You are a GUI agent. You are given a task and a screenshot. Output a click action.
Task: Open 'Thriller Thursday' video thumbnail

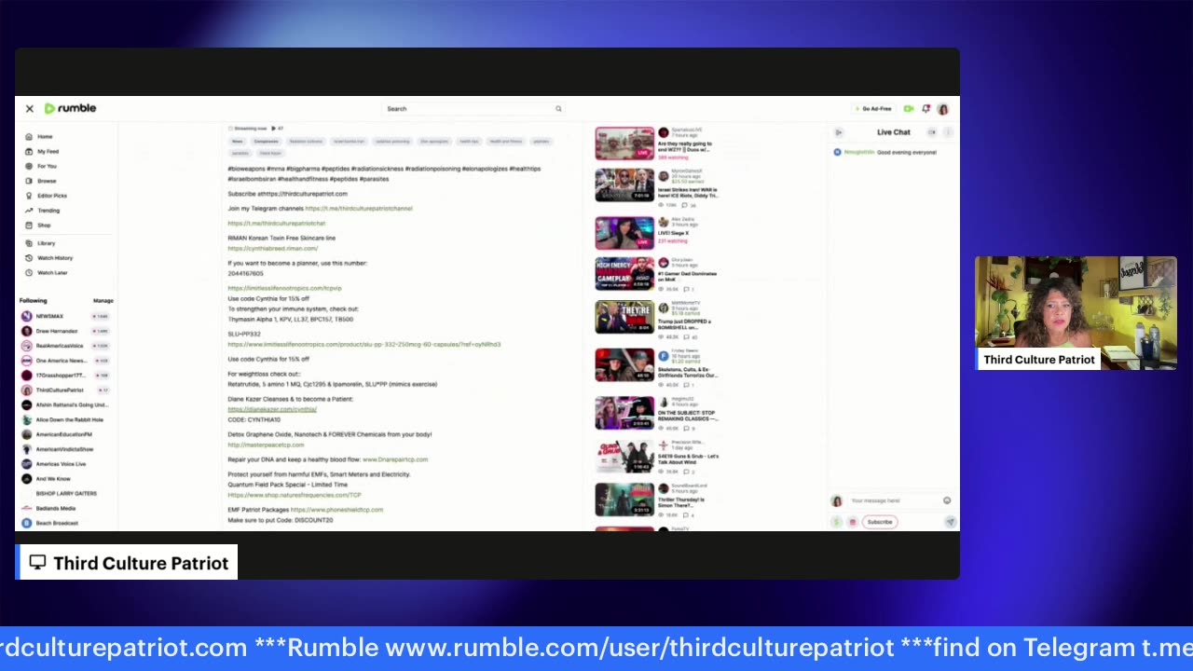click(x=624, y=499)
